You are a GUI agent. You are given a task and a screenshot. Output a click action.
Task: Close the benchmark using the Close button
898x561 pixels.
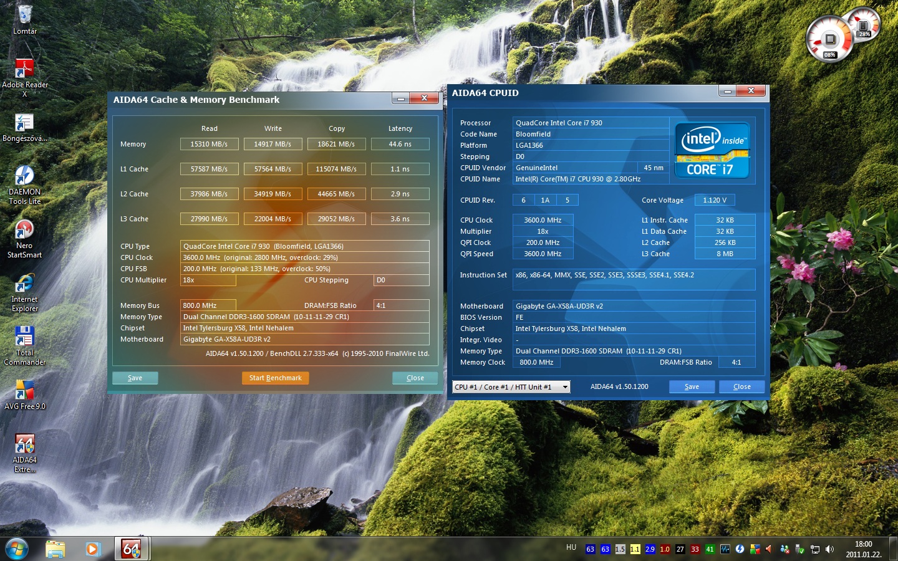[x=415, y=378]
